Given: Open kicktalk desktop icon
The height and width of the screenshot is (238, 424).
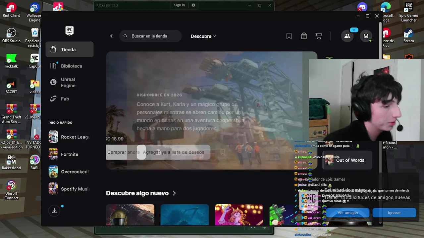Looking at the screenshot, I should point(11,61).
